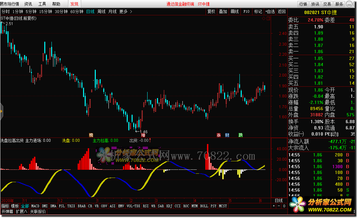Click the '0' reset button beside the indicator tabs
Image resolution: width=358 pixels, height=218 pixels.
pyautogui.click(x=284, y=206)
